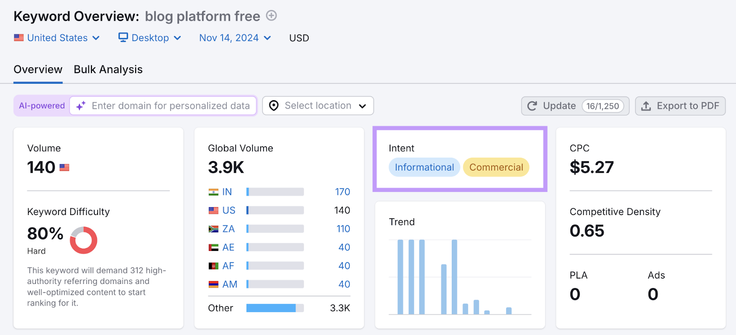Click the location pin icon
This screenshot has height=335, width=736.
pyautogui.click(x=274, y=106)
